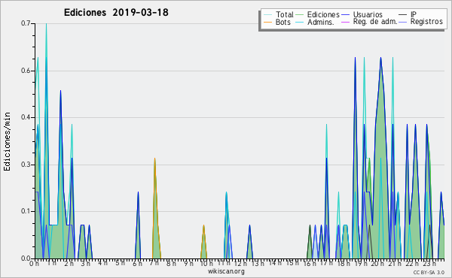This screenshot has height=278, width=452.
Task: Click the x-axis label '17 h'
Action: (x=326, y=263)
